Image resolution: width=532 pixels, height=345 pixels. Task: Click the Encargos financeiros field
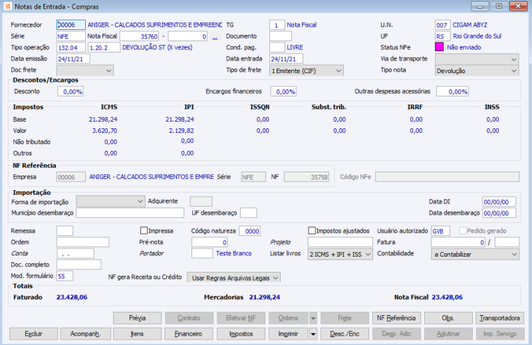click(283, 92)
